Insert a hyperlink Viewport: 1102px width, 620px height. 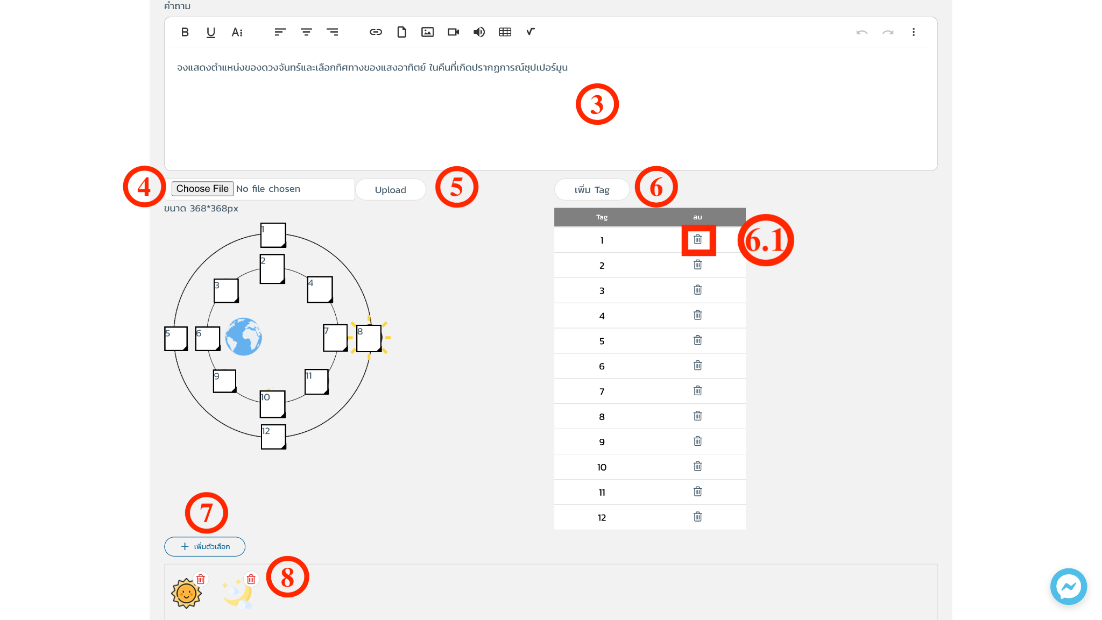point(376,32)
